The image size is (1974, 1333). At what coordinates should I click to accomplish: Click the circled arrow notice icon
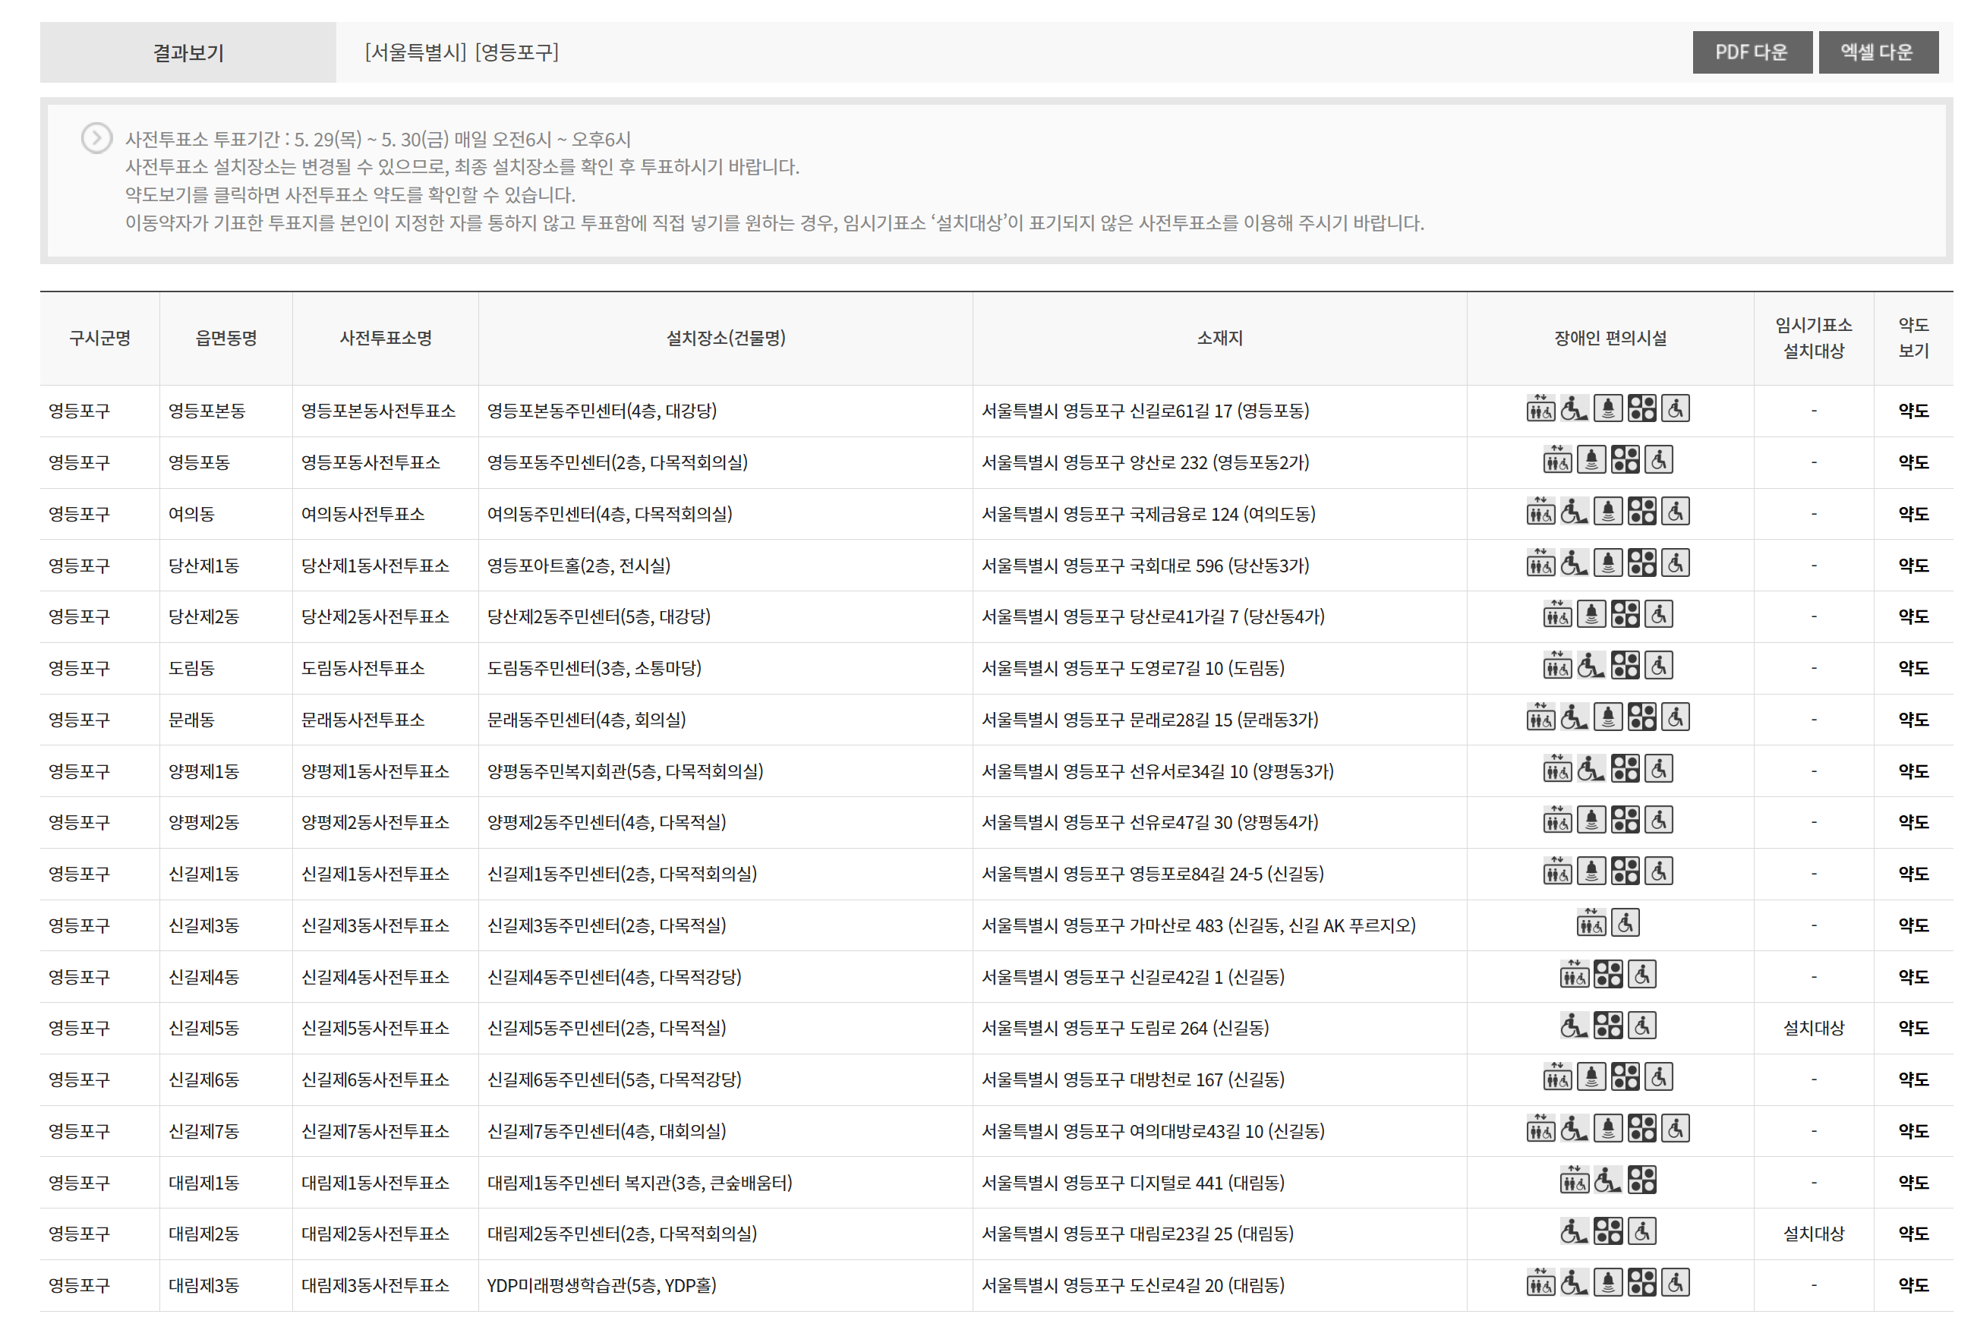point(97,137)
